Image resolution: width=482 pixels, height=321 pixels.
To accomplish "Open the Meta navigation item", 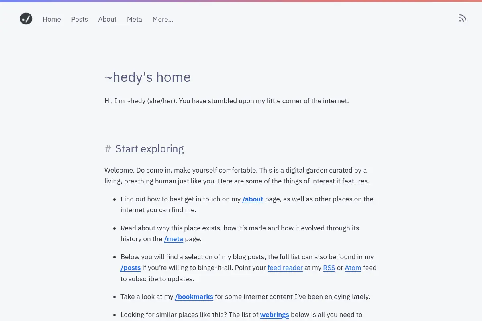I will click(135, 19).
